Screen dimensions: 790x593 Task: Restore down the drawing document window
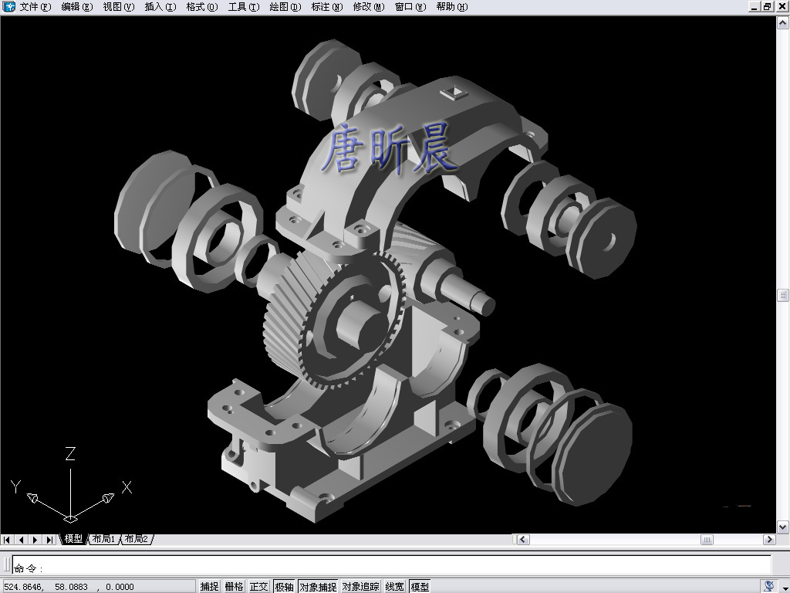768,6
